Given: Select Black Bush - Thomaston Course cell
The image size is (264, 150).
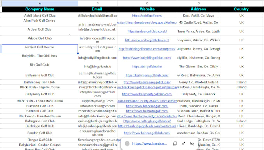Looking at the screenshot, I should pyautogui.click(x=40, y=101).
